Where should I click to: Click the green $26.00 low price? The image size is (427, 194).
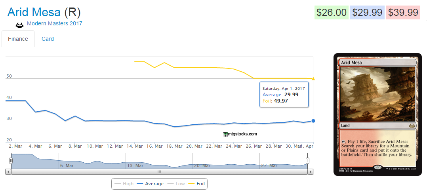pos(332,13)
